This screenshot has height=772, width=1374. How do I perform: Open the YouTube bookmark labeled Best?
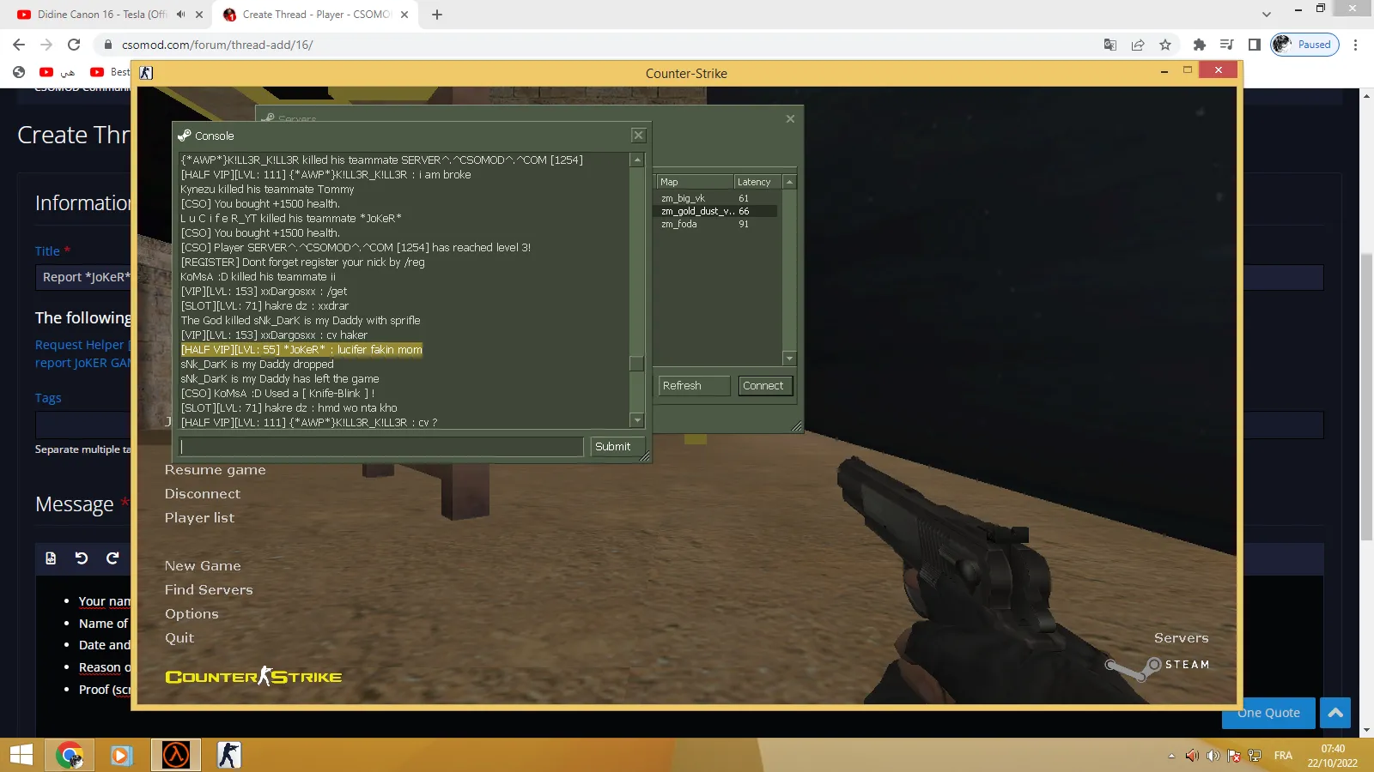tap(110, 72)
